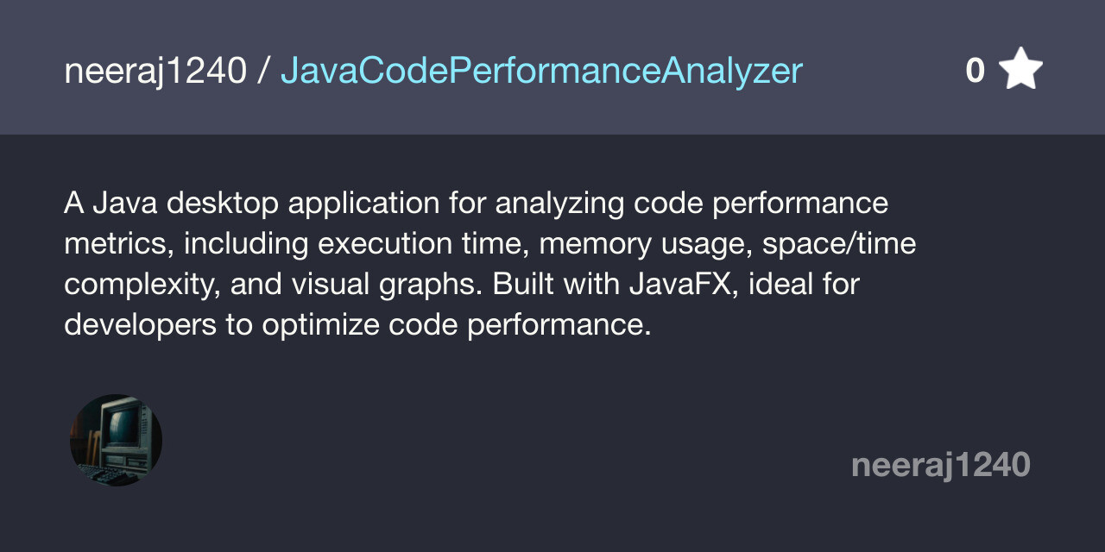Select the star count number 0

[x=975, y=71]
